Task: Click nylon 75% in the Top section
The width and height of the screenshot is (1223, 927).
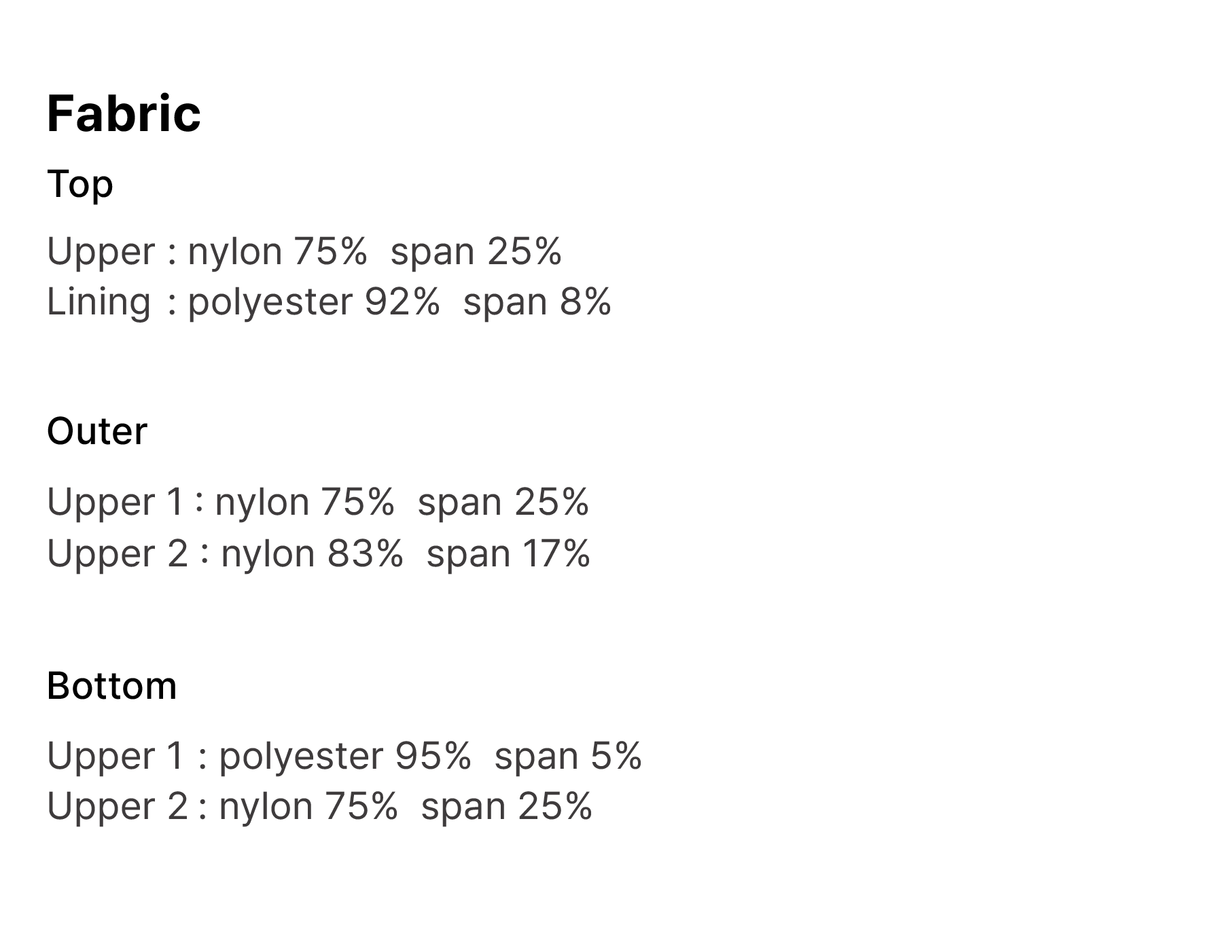Action: (277, 251)
